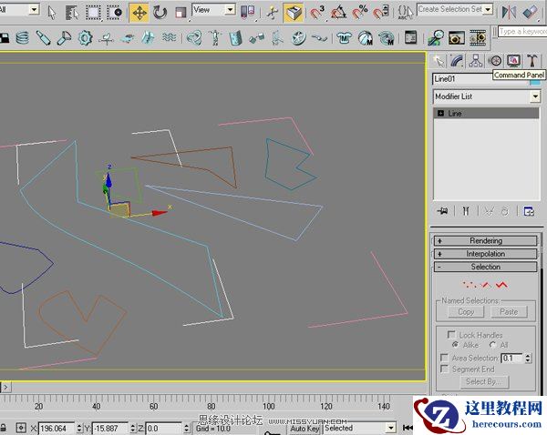The width and height of the screenshot is (547, 435).
Task: Click Make Unique icon below stack
Action: (x=489, y=211)
